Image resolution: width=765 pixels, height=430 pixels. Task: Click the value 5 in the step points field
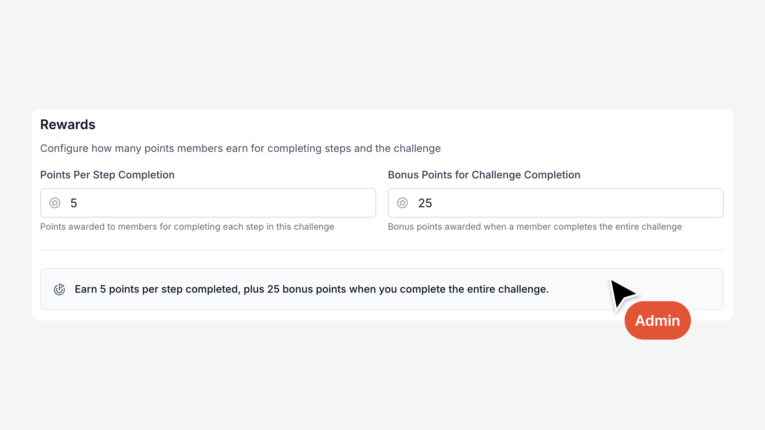point(74,203)
